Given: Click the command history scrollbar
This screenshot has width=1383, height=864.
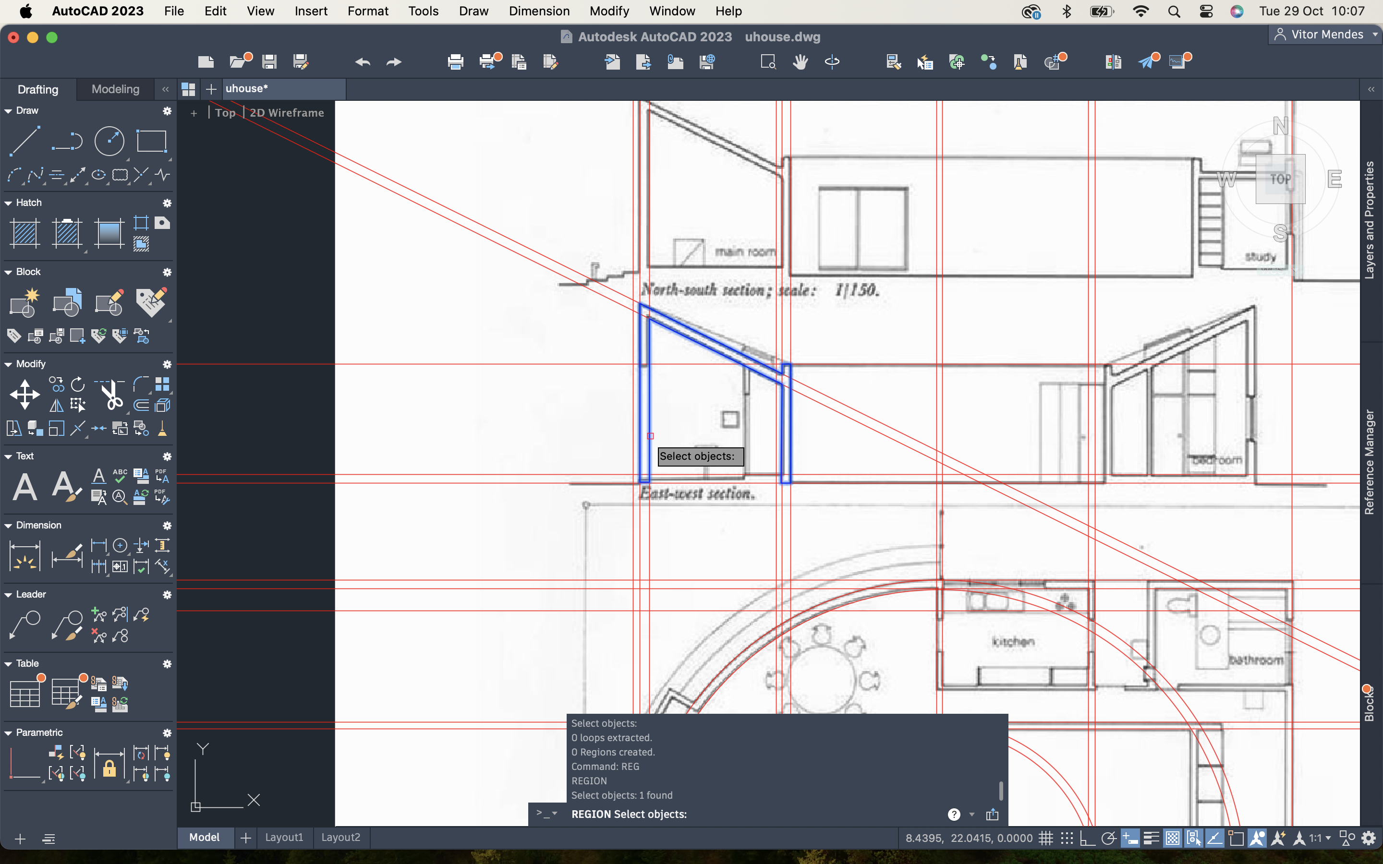Looking at the screenshot, I should pos(1001,791).
